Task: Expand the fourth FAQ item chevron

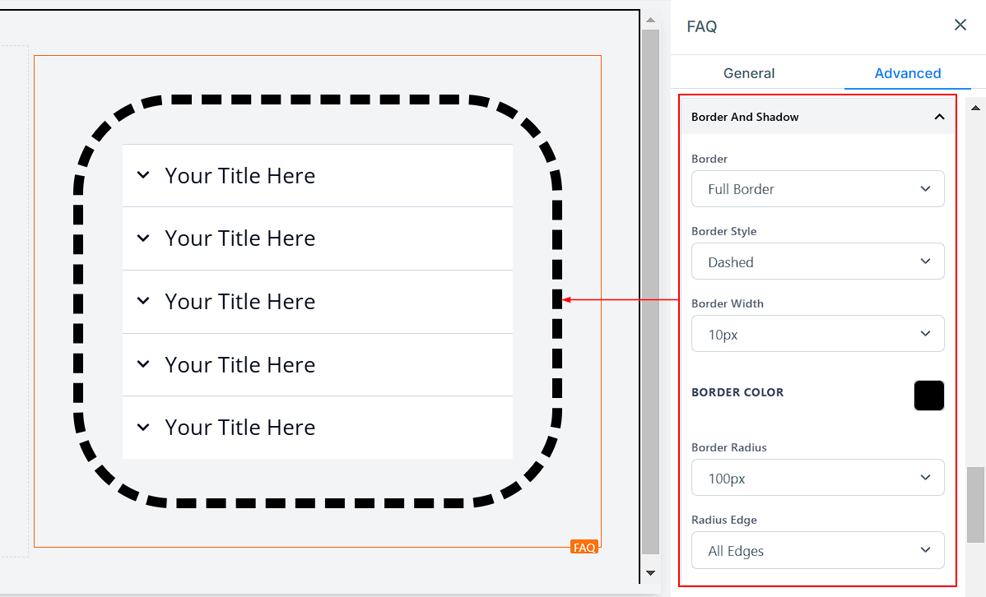Action: pos(143,364)
